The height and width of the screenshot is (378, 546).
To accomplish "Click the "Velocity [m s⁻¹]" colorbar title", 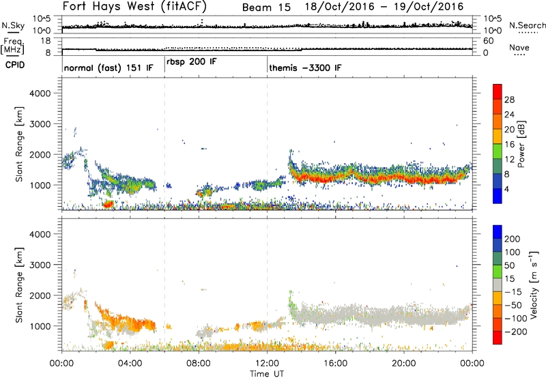I will 533,285.
